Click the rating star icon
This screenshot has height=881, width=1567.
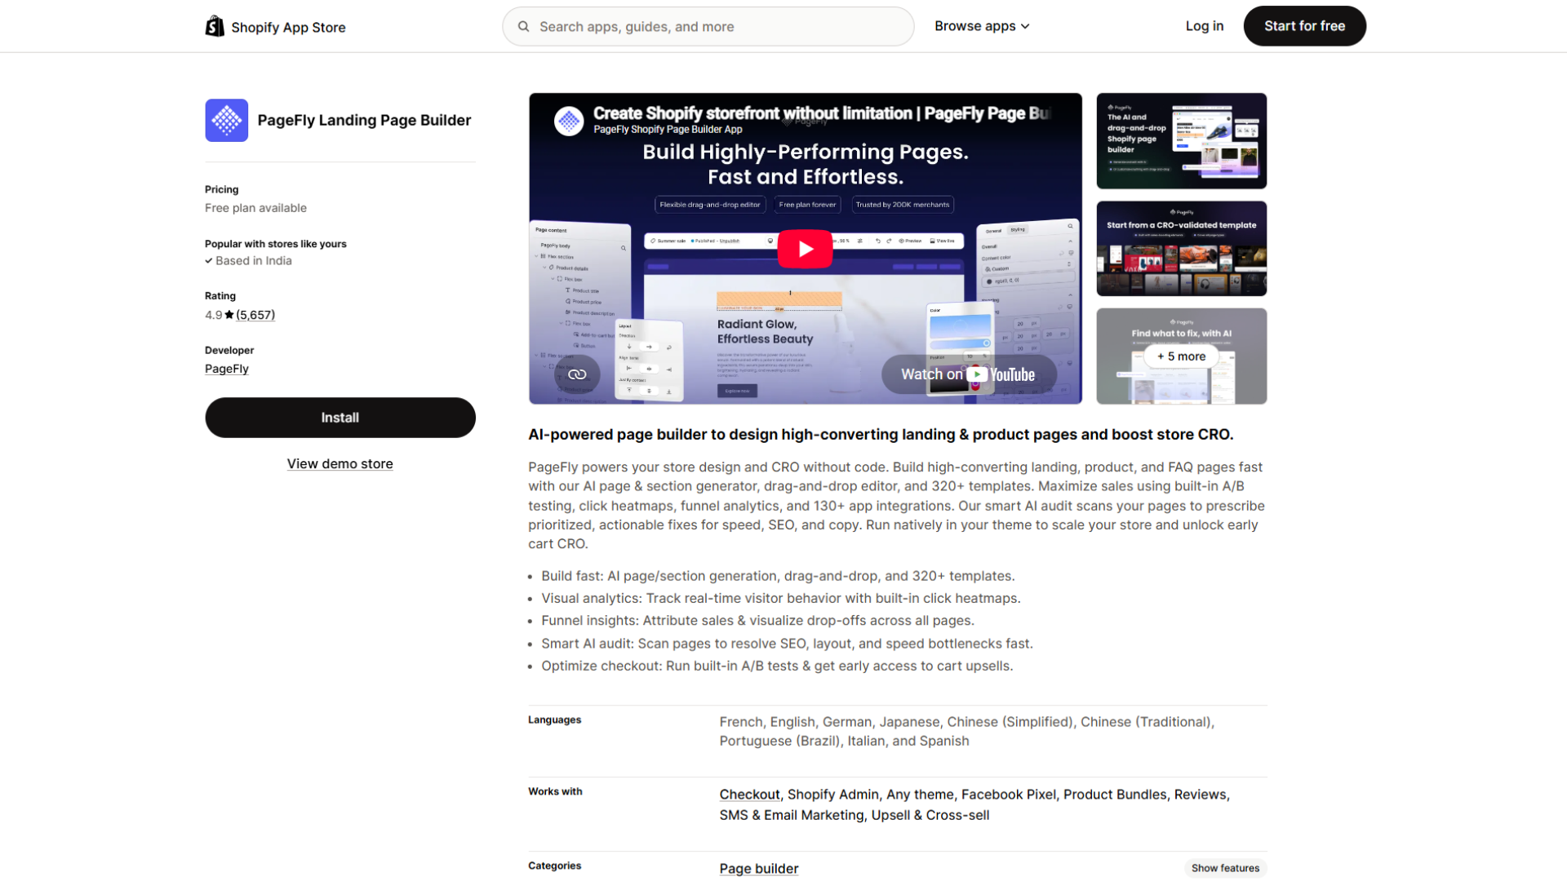(229, 315)
